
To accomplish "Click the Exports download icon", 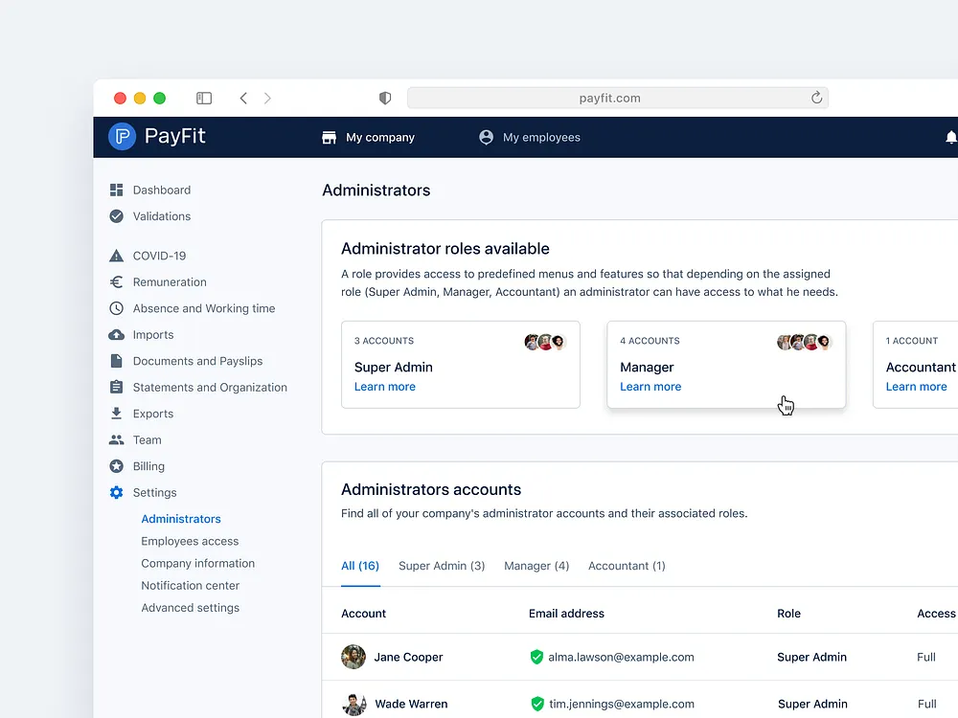I will coord(115,414).
